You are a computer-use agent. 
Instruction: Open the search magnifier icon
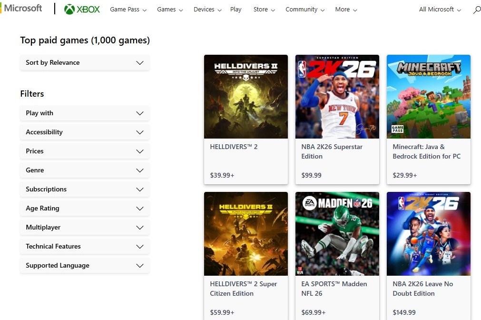477,10
